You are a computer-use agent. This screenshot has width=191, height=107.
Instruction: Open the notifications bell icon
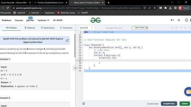click(187, 20)
